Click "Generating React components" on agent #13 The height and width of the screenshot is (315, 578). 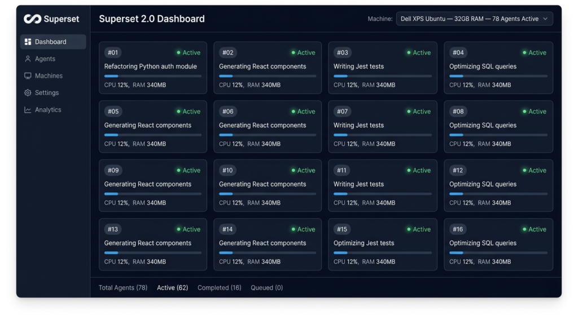pyautogui.click(x=148, y=243)
